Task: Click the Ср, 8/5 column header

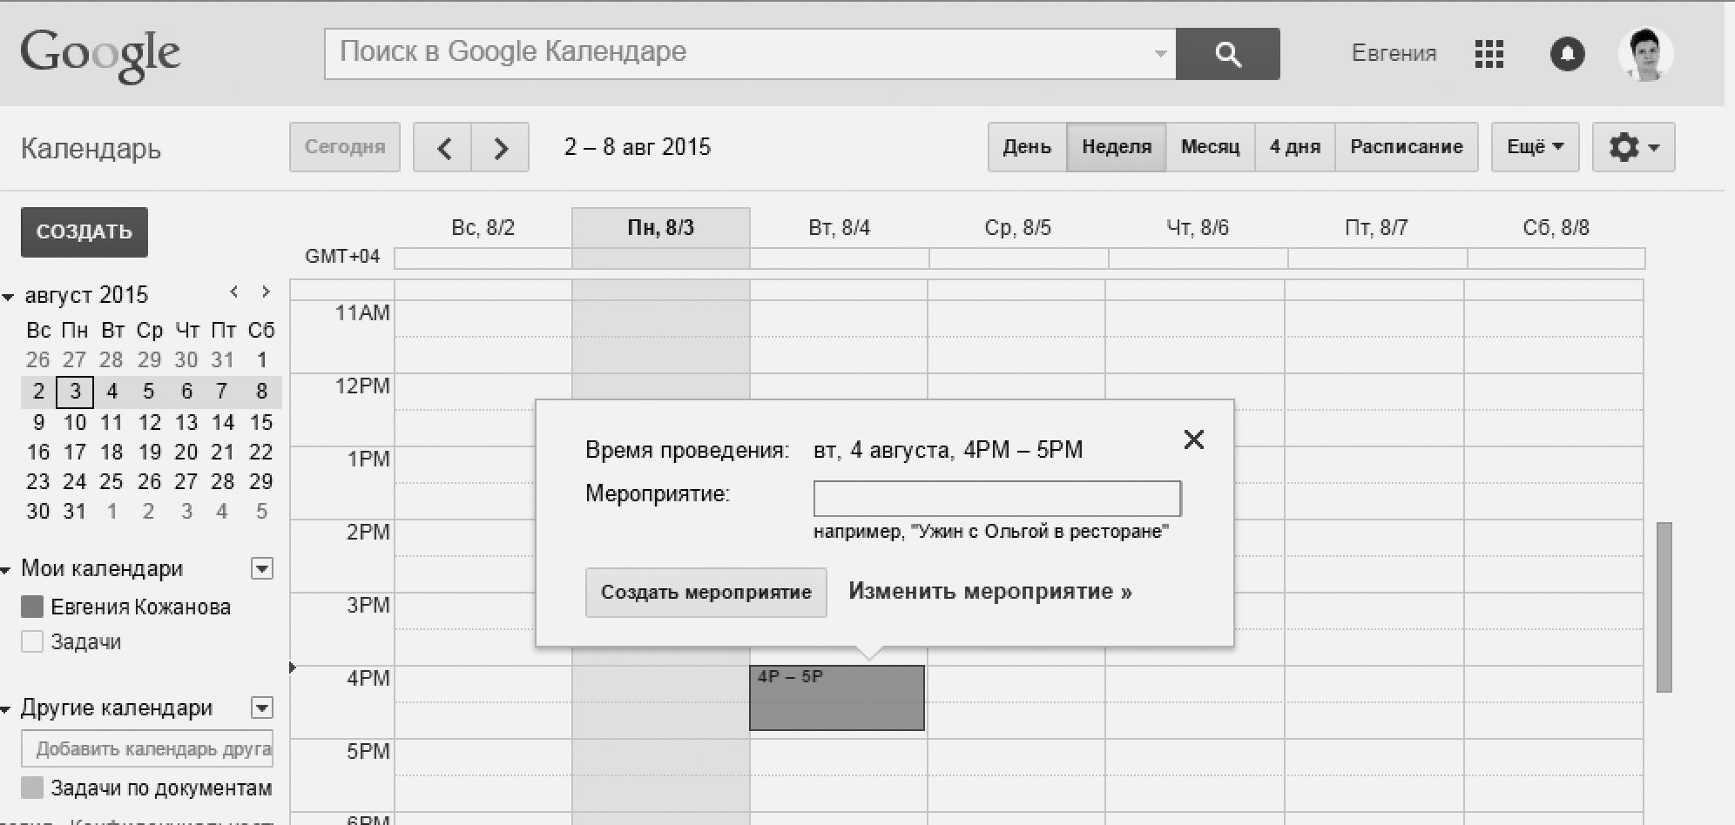Action: pos(1018,228)
